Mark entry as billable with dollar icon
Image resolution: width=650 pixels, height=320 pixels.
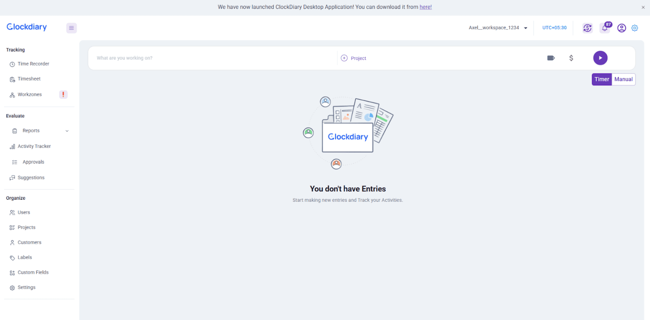[571, 58]
